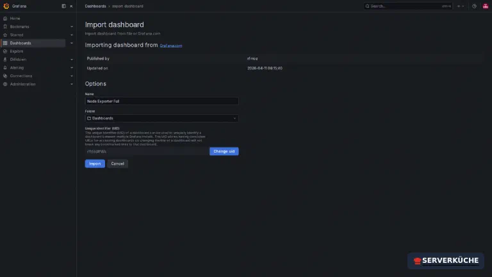Open the user profile avatar
Viewport: 492px width, 277px height.
tap(486, 6)
